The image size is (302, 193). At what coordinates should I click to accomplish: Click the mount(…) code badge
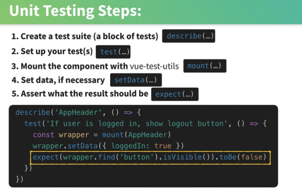(x=205, y=66)
